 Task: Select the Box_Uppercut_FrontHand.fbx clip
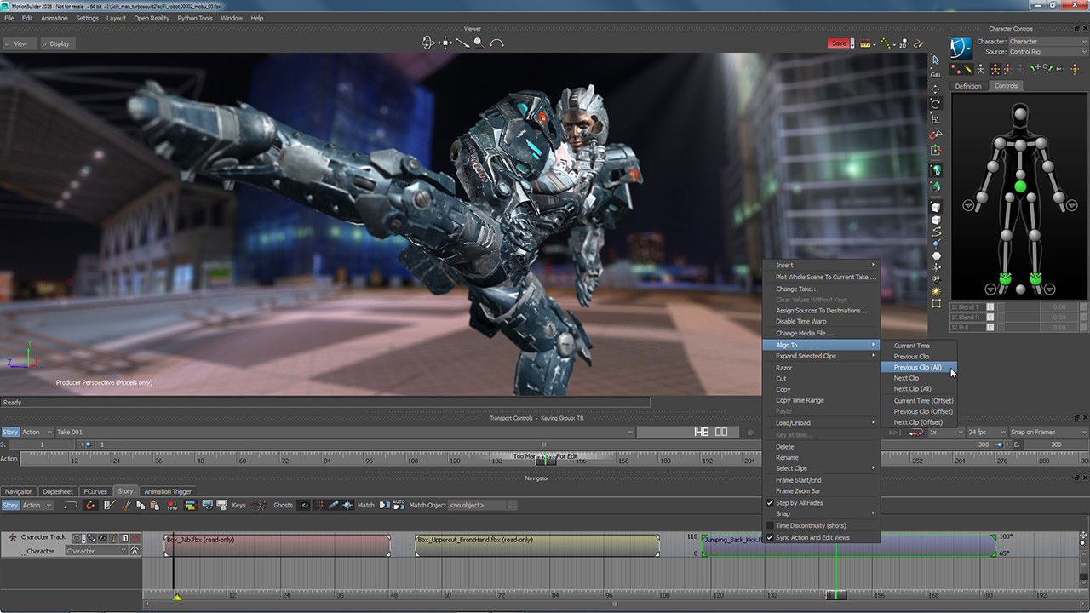(537, 546)
